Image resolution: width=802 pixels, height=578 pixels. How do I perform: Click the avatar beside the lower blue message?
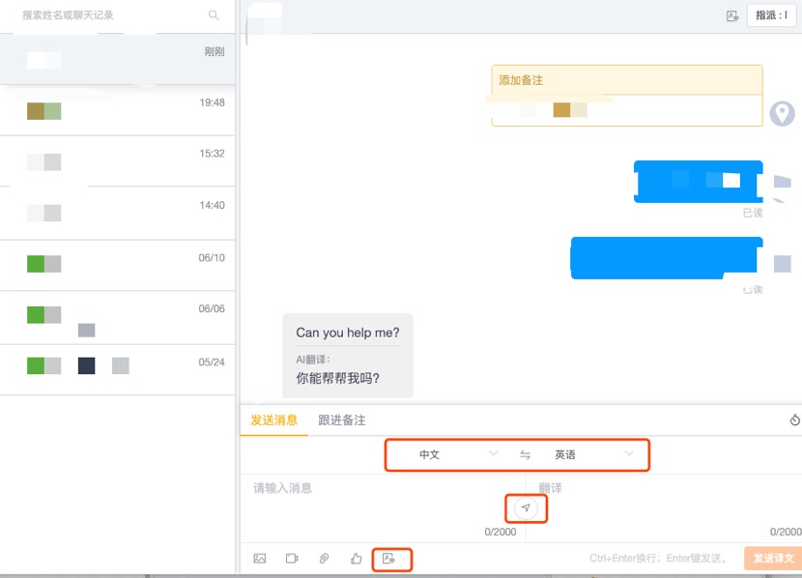point(782,264)
